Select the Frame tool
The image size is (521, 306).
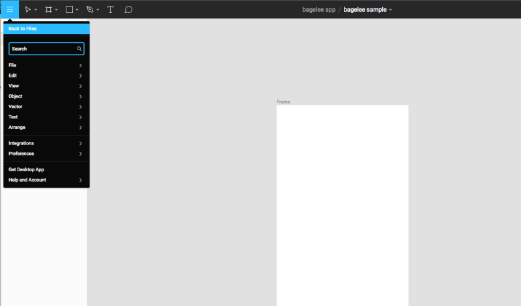[48, 10]
